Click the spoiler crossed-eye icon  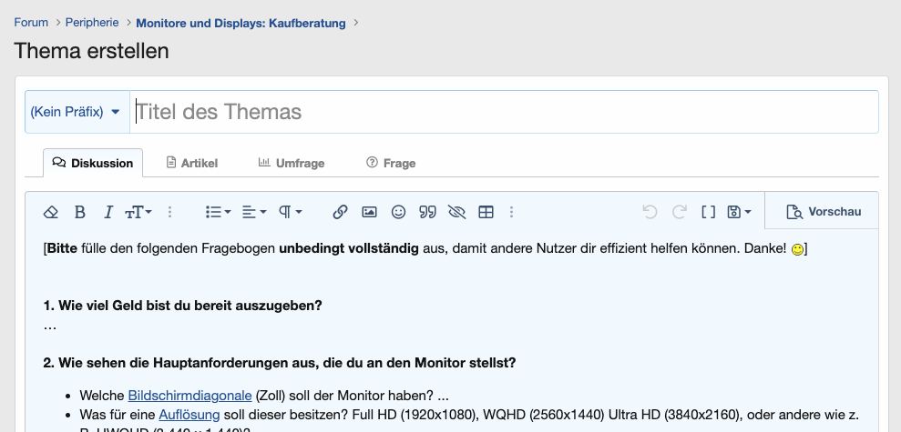456,212
